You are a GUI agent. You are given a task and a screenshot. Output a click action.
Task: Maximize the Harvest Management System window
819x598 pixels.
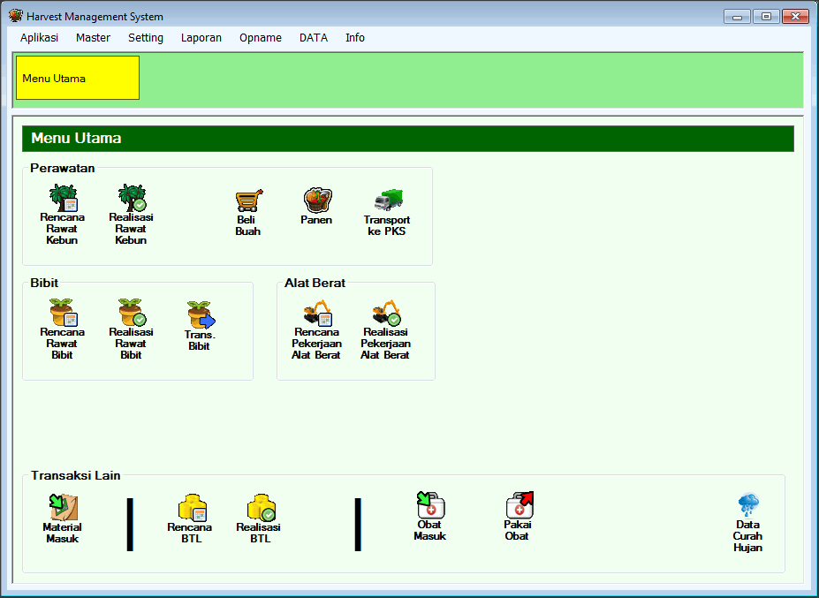(x=766, y=17)
